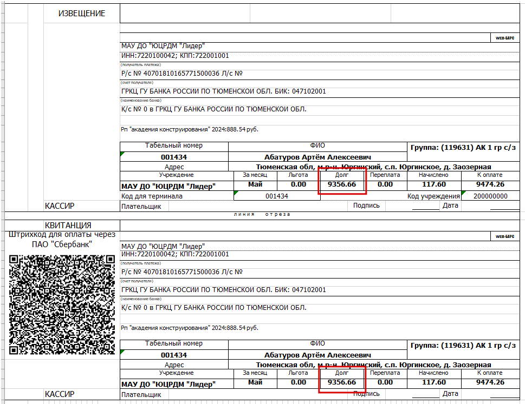
Task: Click 'Табельный номер' header in ИЗВЕЩЕНИЕ section
Action: [174, 145]
